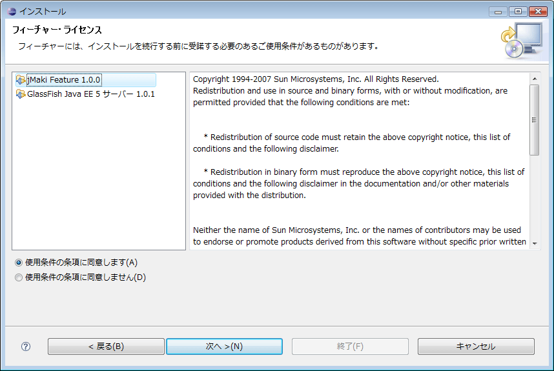Go back with 戻る(B) button

106,346
